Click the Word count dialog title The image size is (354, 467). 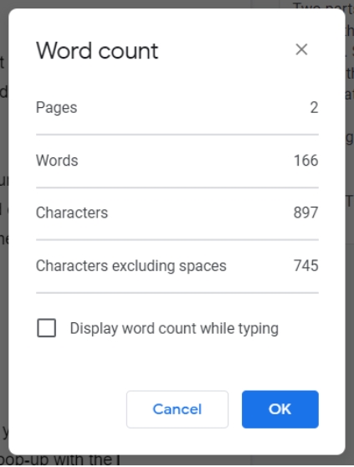pyautogui.click(x=97, y=50)
